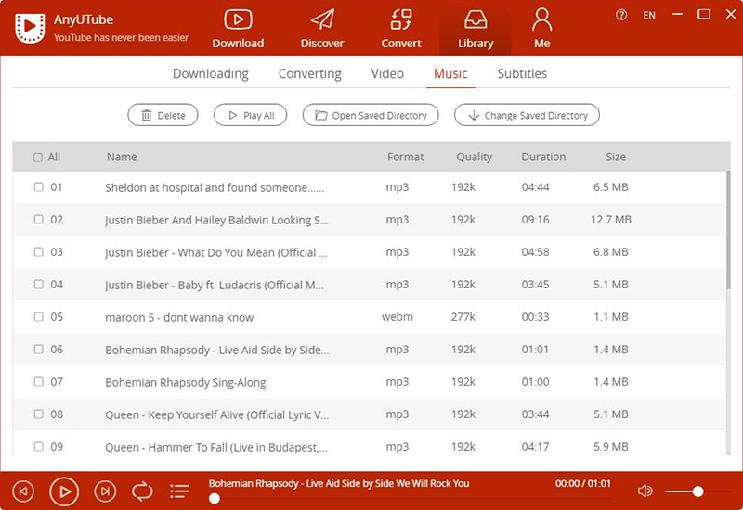
Task: Select 'Justin Bieber - Baby ft. Ludacris' track
Action: coord(215,285)
